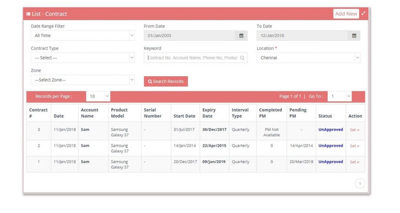Screen dimensions: 400x213
Task: Open the Go To page dropdown
Action: click(340, 96)
